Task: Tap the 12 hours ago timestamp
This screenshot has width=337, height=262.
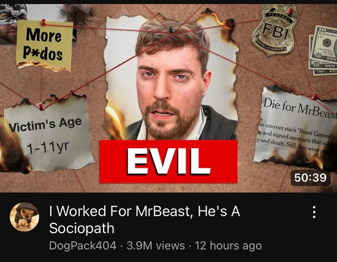Action: 228,245
